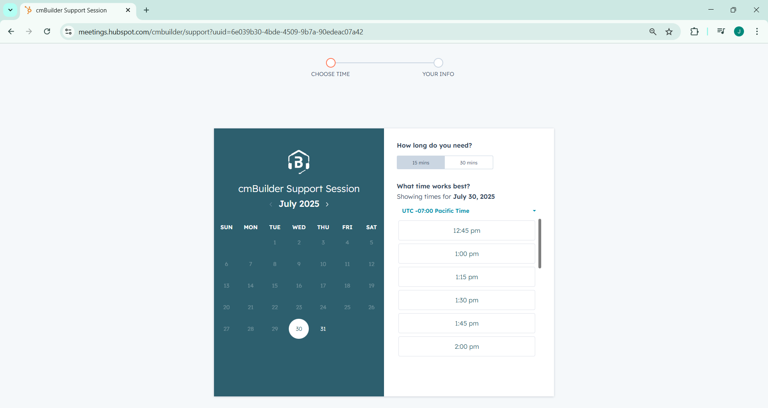Click the Choose Time step circle

pos(330,63)
